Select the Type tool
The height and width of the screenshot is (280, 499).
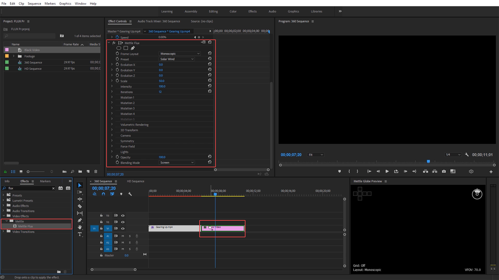(x=80, y=234)
